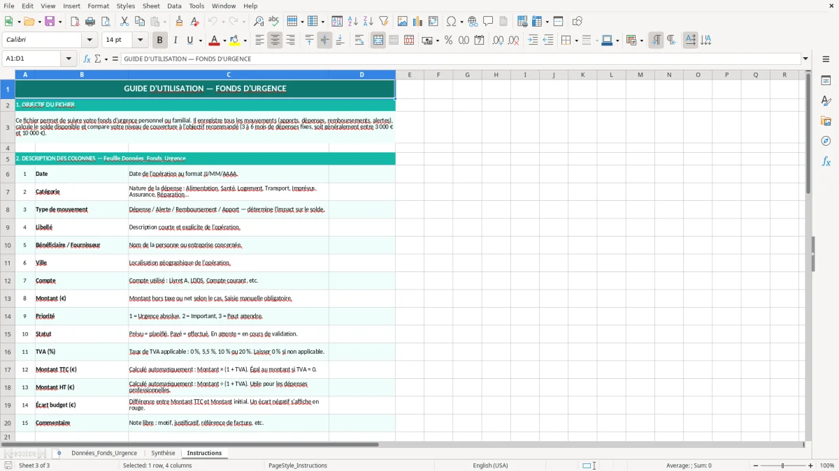Toggle Wrap Text
This screenshot has height=471, width=839.
click(359, 40)
